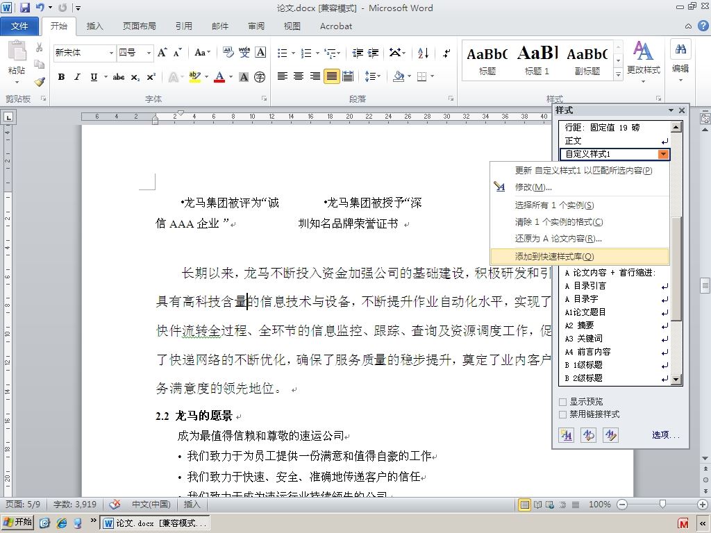Enable 禁用链接样式 checkbox

pos(562,414)
